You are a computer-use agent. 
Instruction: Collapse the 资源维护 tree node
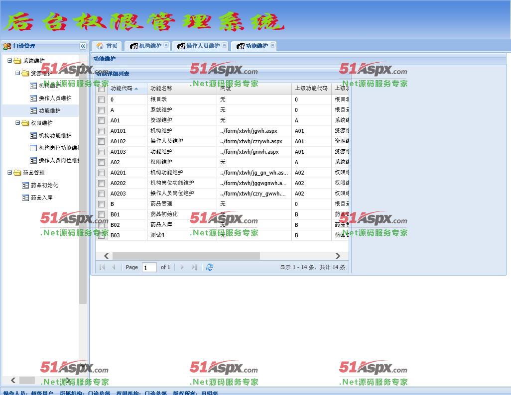pyautogui.click(x=17, y=73)
